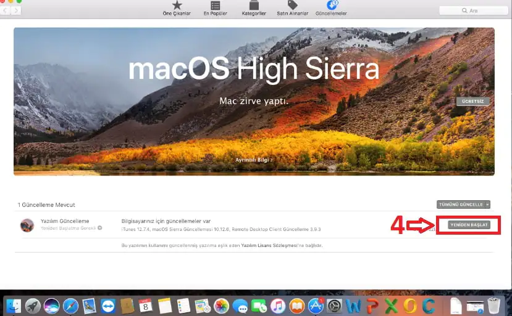The height and width of the screenshot is (316, 512).
Task: Select the text "1 Güncelleme Mevcut"
Action: click(46, 205)
